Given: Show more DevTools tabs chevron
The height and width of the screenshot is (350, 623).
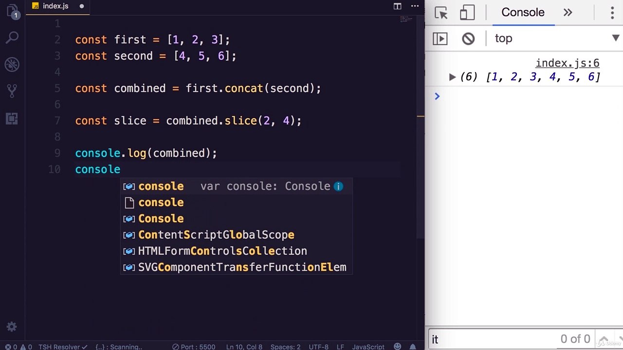Looking at the screenshot, I should click(x=568, y=13).
